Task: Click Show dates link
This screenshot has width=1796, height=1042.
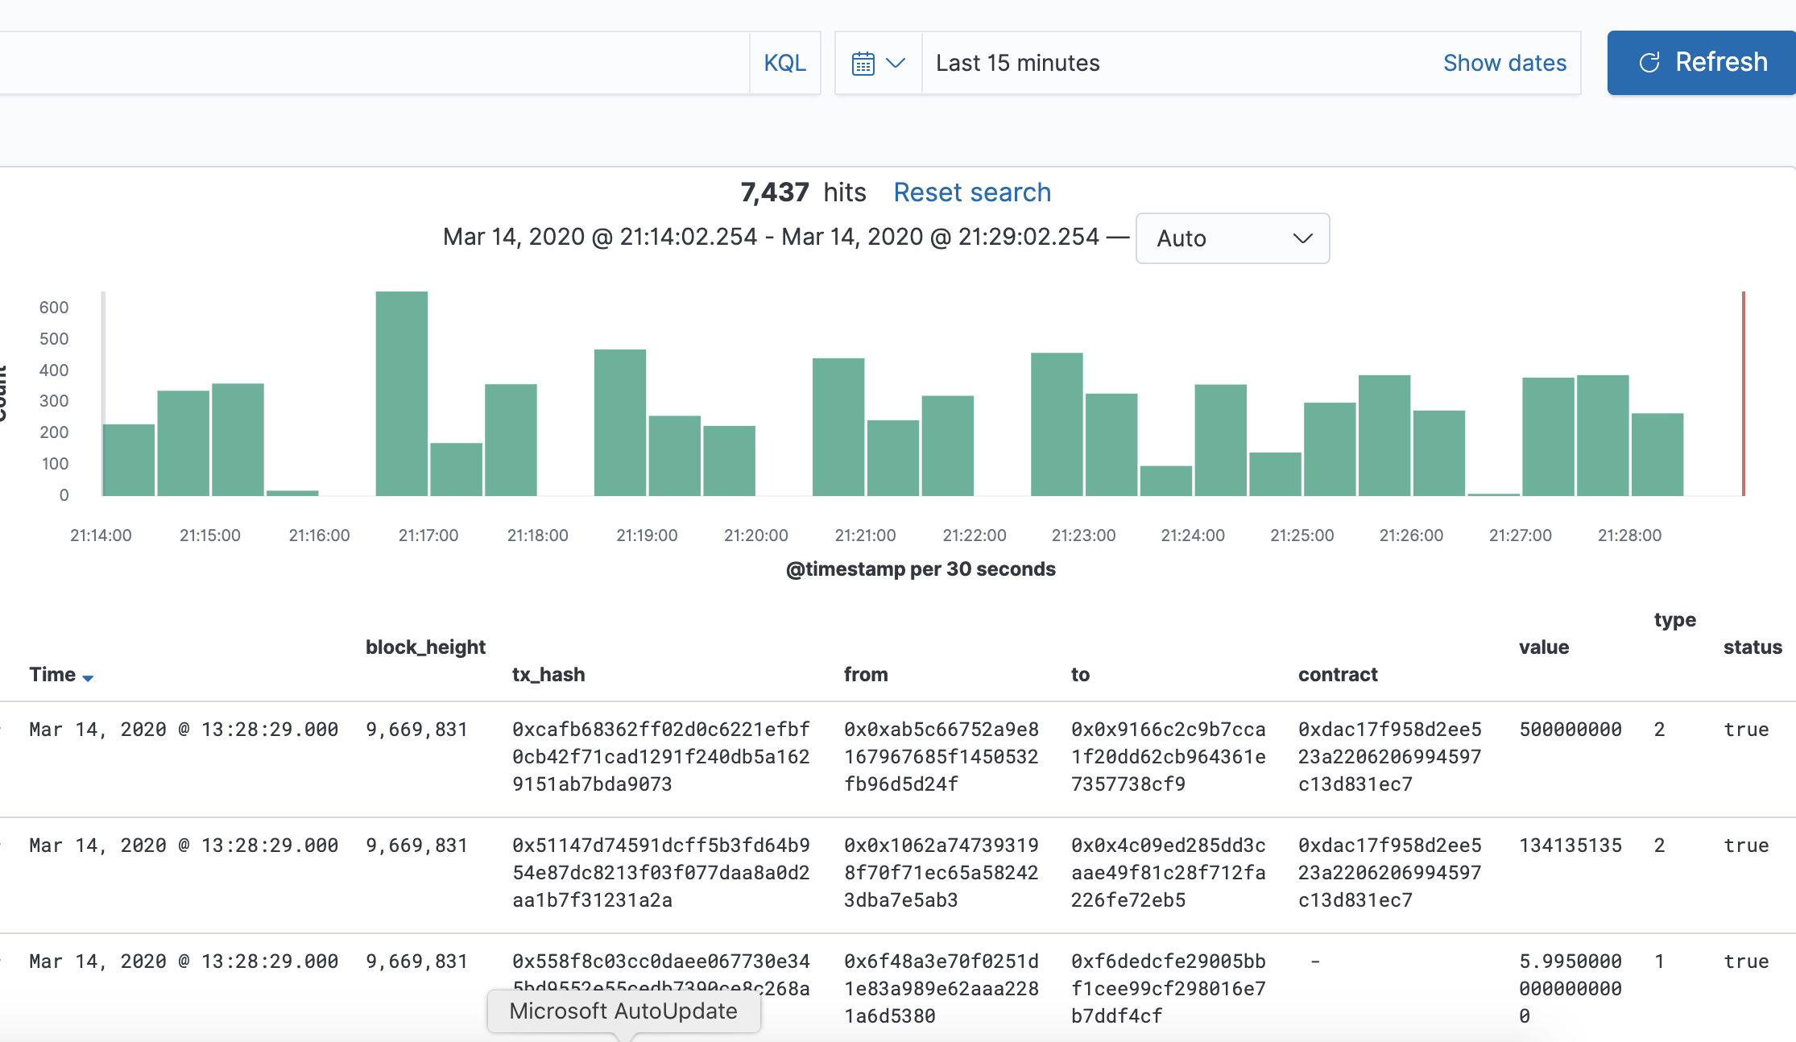Action: coord(1504,63)
